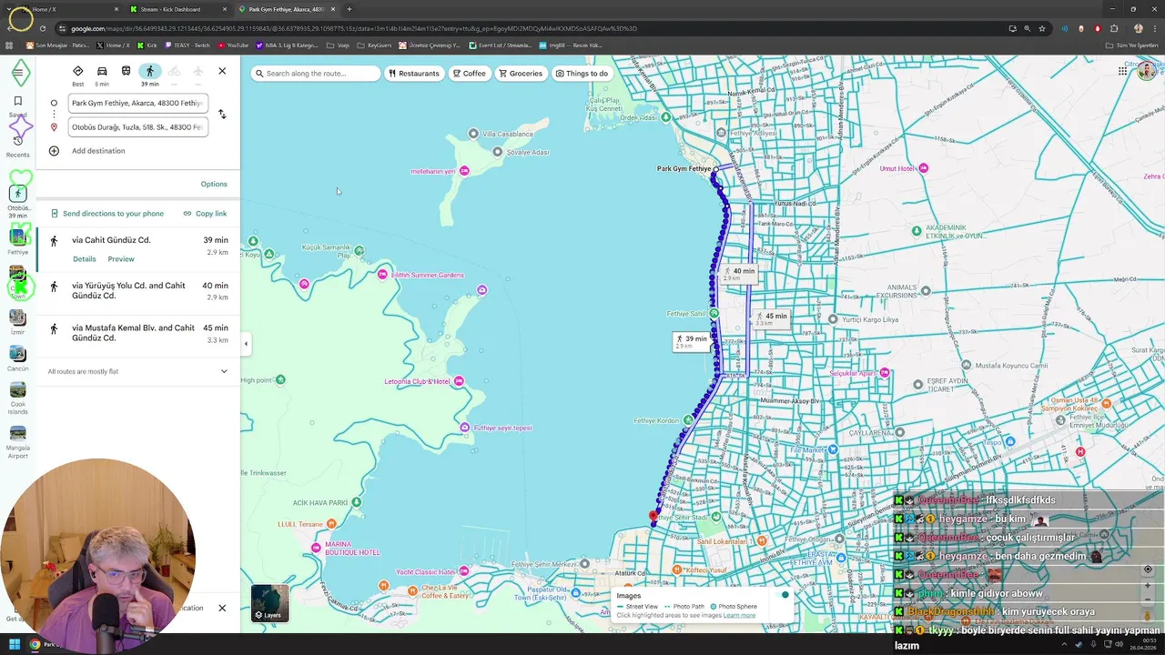Open Yacht Classic Hotel marker
Image resolution: width=1165 pixels, height=655 pixels.
464,571
